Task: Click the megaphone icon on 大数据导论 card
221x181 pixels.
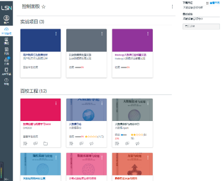Action: pyautogui.click(x=91, y=143)
